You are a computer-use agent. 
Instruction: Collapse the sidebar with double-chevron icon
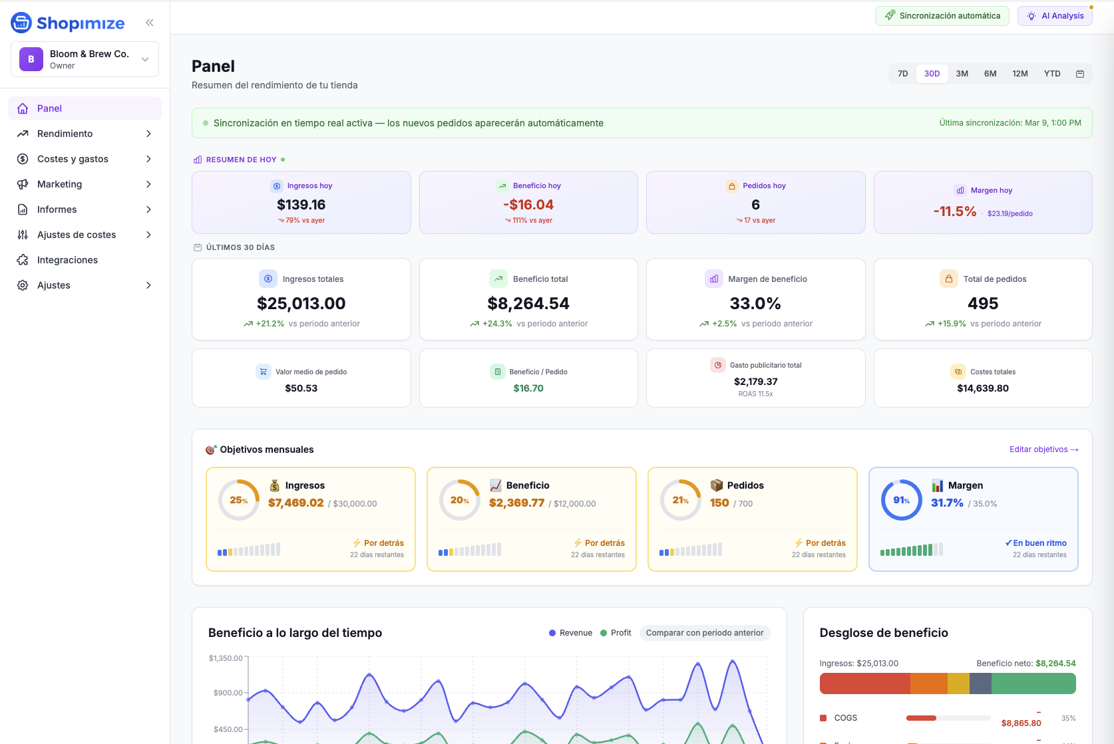(150, 23)
